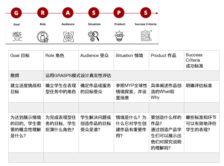Click the Product lightbulb icon
Viewport: 224px width, 166px height.
(x=119, y=36)
